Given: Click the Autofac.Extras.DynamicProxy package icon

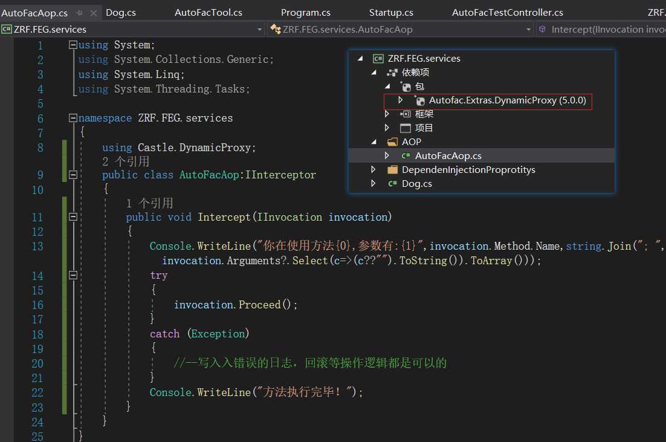Looking at the screenshot, I should pos(419,101).
